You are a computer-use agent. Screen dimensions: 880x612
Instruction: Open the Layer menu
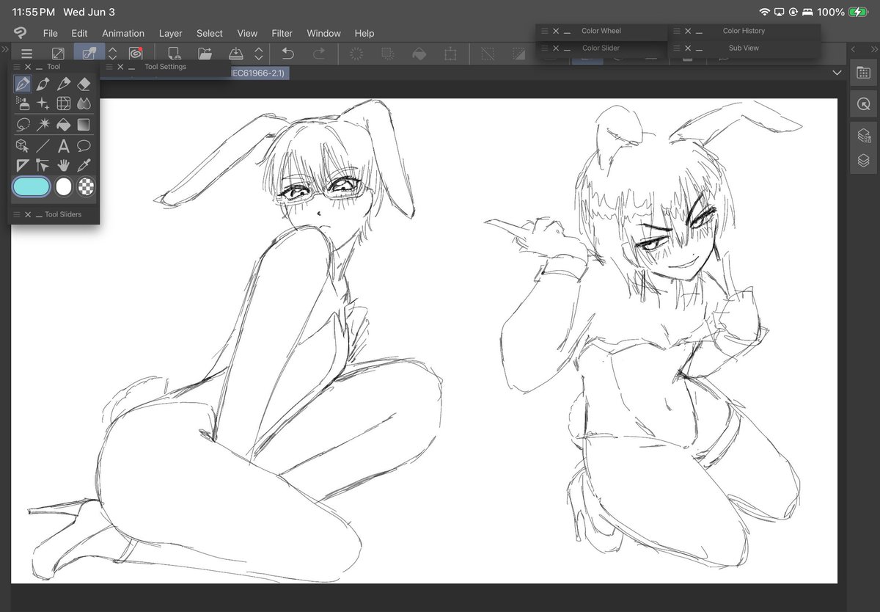click(x=171, y=33)
